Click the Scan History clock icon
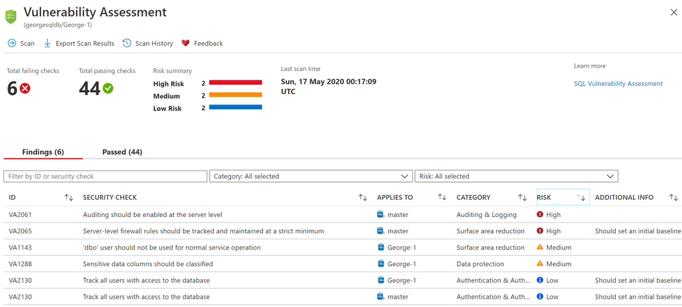This screenshot has width=682, height=307. [126, 43]
